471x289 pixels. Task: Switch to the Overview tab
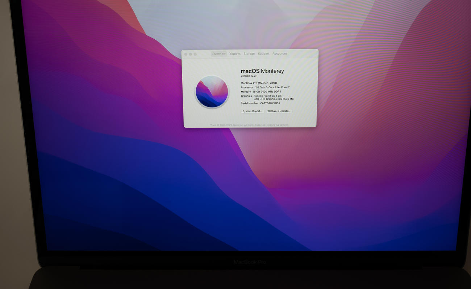pos(219,54)
